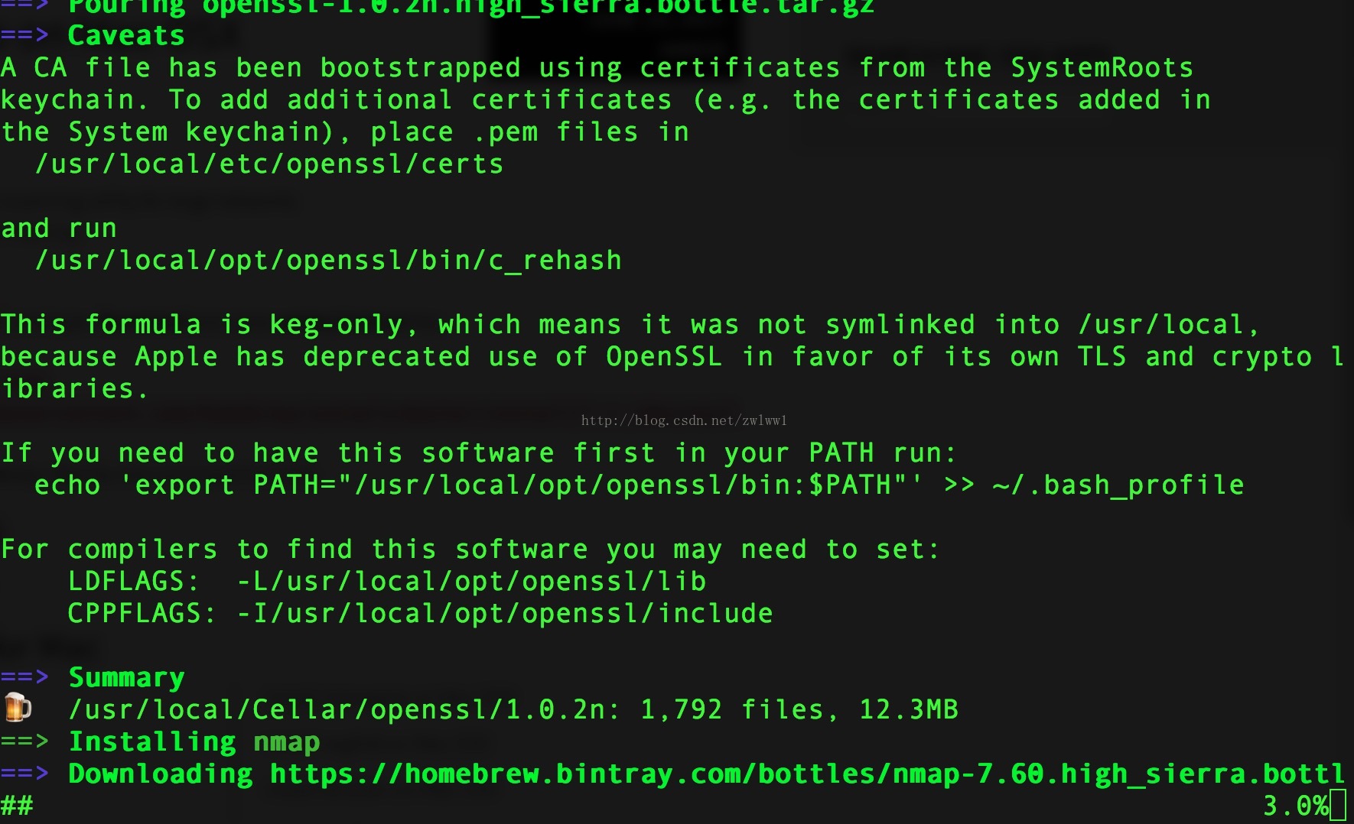1354x824 pixels.
Task: Click the "1,792" file count
Action: (x=681, y=710)
